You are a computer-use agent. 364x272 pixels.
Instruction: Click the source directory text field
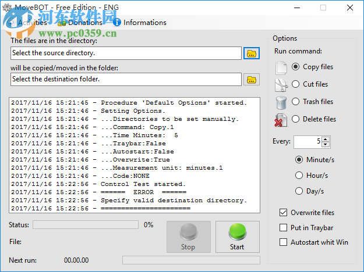coord(126,53)
